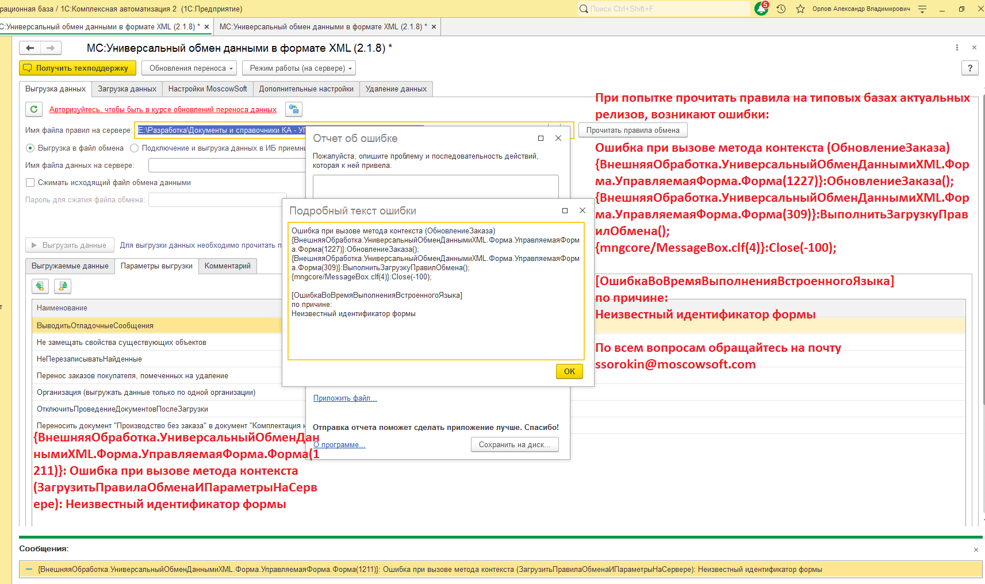Select row Не замещать свойства существующих объектов
This screenshot has width=985, height=584.
pos(157,343)
